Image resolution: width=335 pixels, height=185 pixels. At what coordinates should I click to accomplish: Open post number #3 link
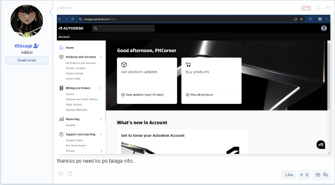coord(328,8)
